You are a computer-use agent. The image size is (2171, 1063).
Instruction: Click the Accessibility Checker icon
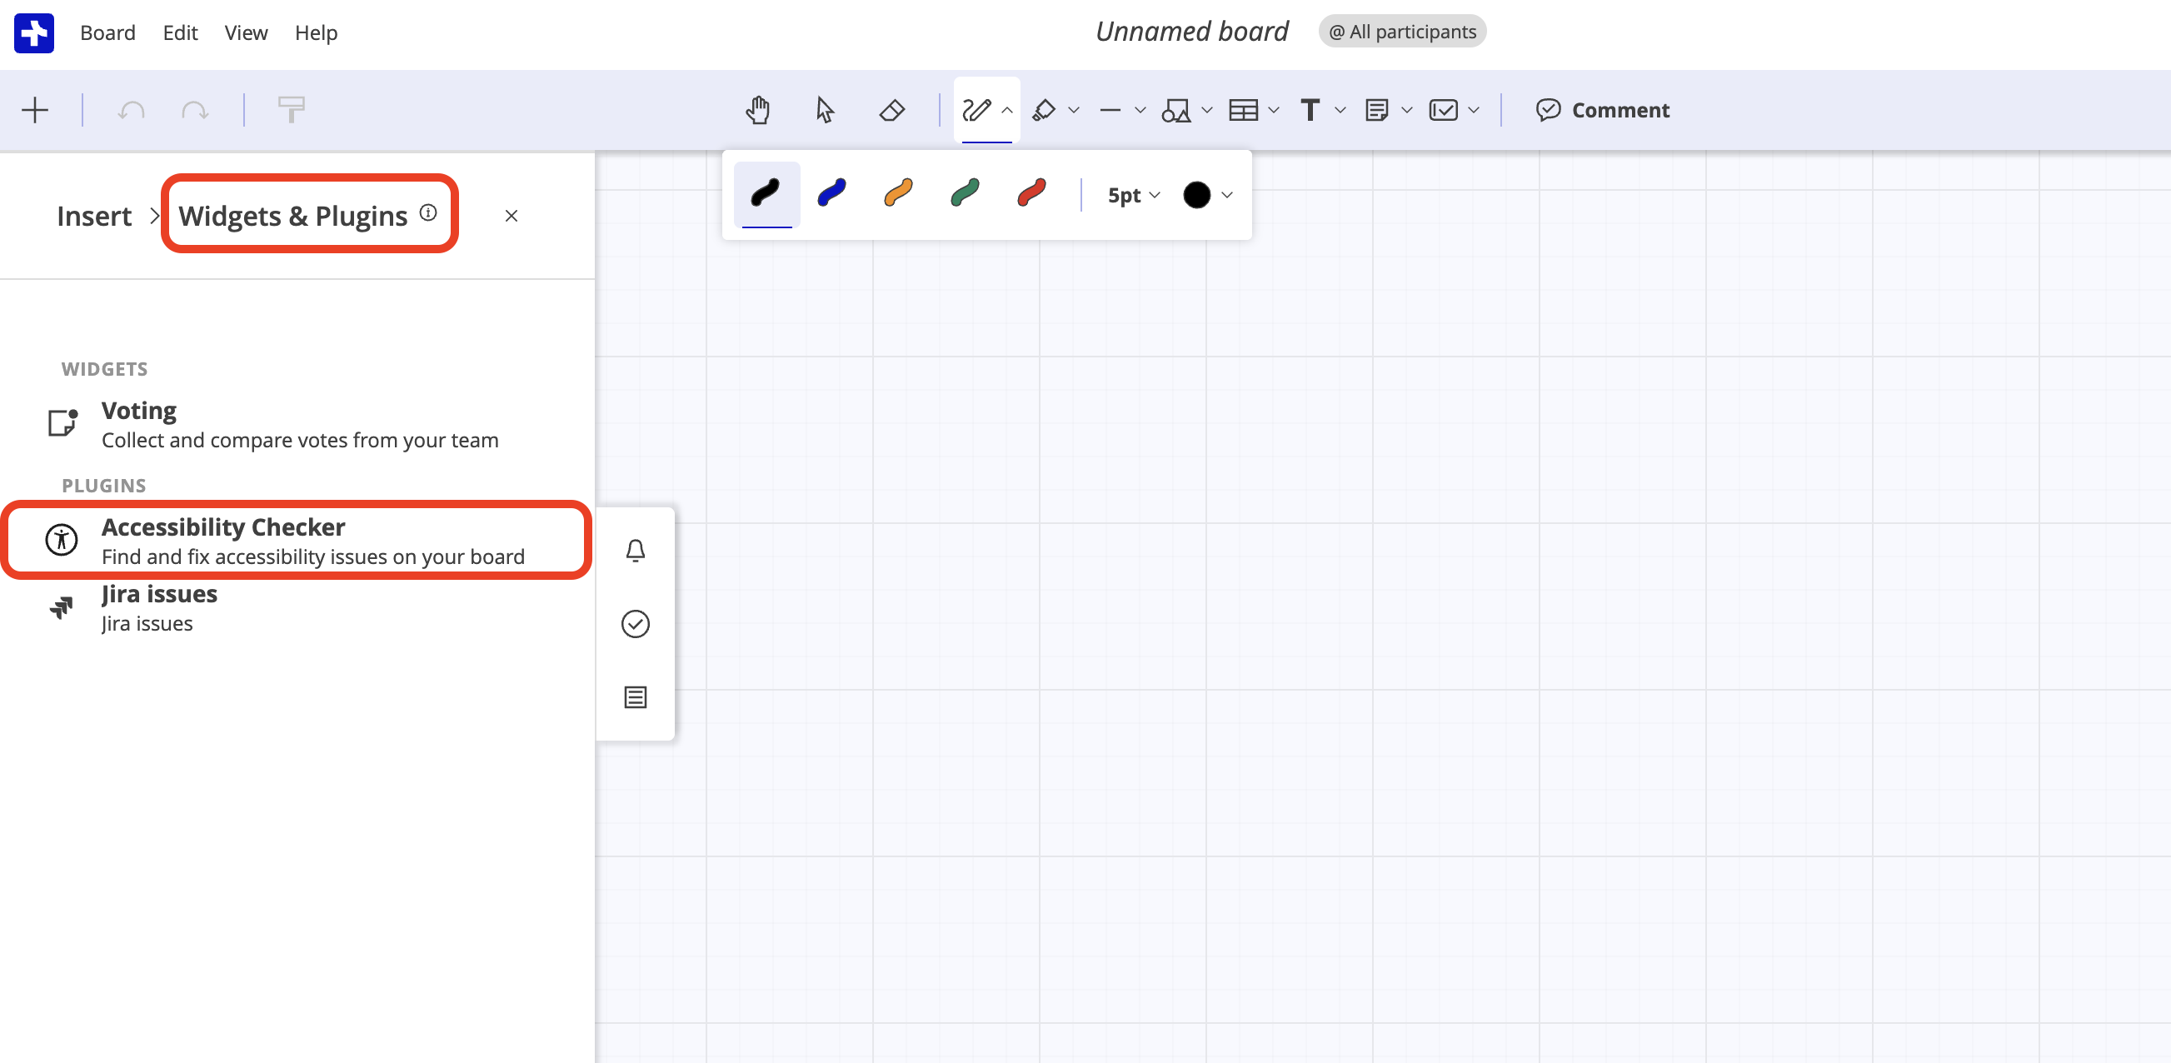pos(62,540)
